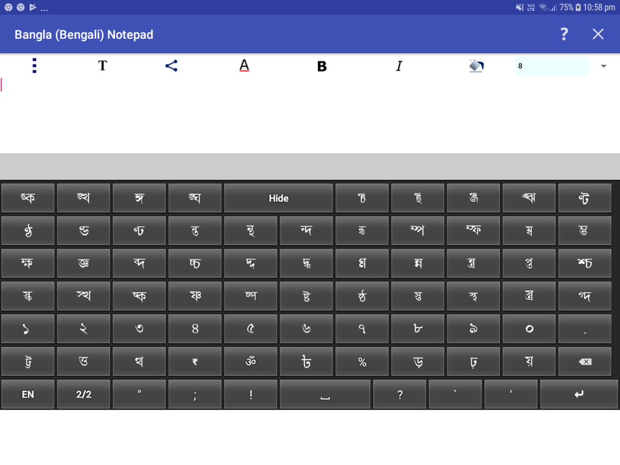
Task: Toggle italic formatting
Action: [399, 66]
